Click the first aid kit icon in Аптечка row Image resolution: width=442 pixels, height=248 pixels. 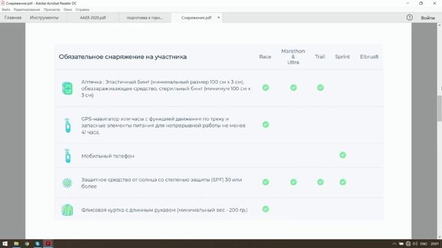pyautogui.click(x=67, y=88)
